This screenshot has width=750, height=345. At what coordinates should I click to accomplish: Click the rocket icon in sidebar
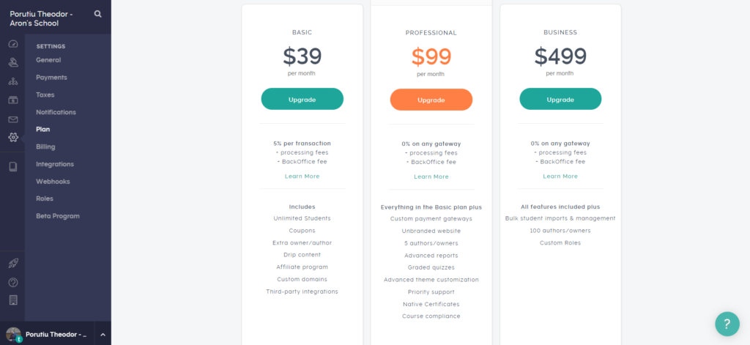tap(13, 263)
